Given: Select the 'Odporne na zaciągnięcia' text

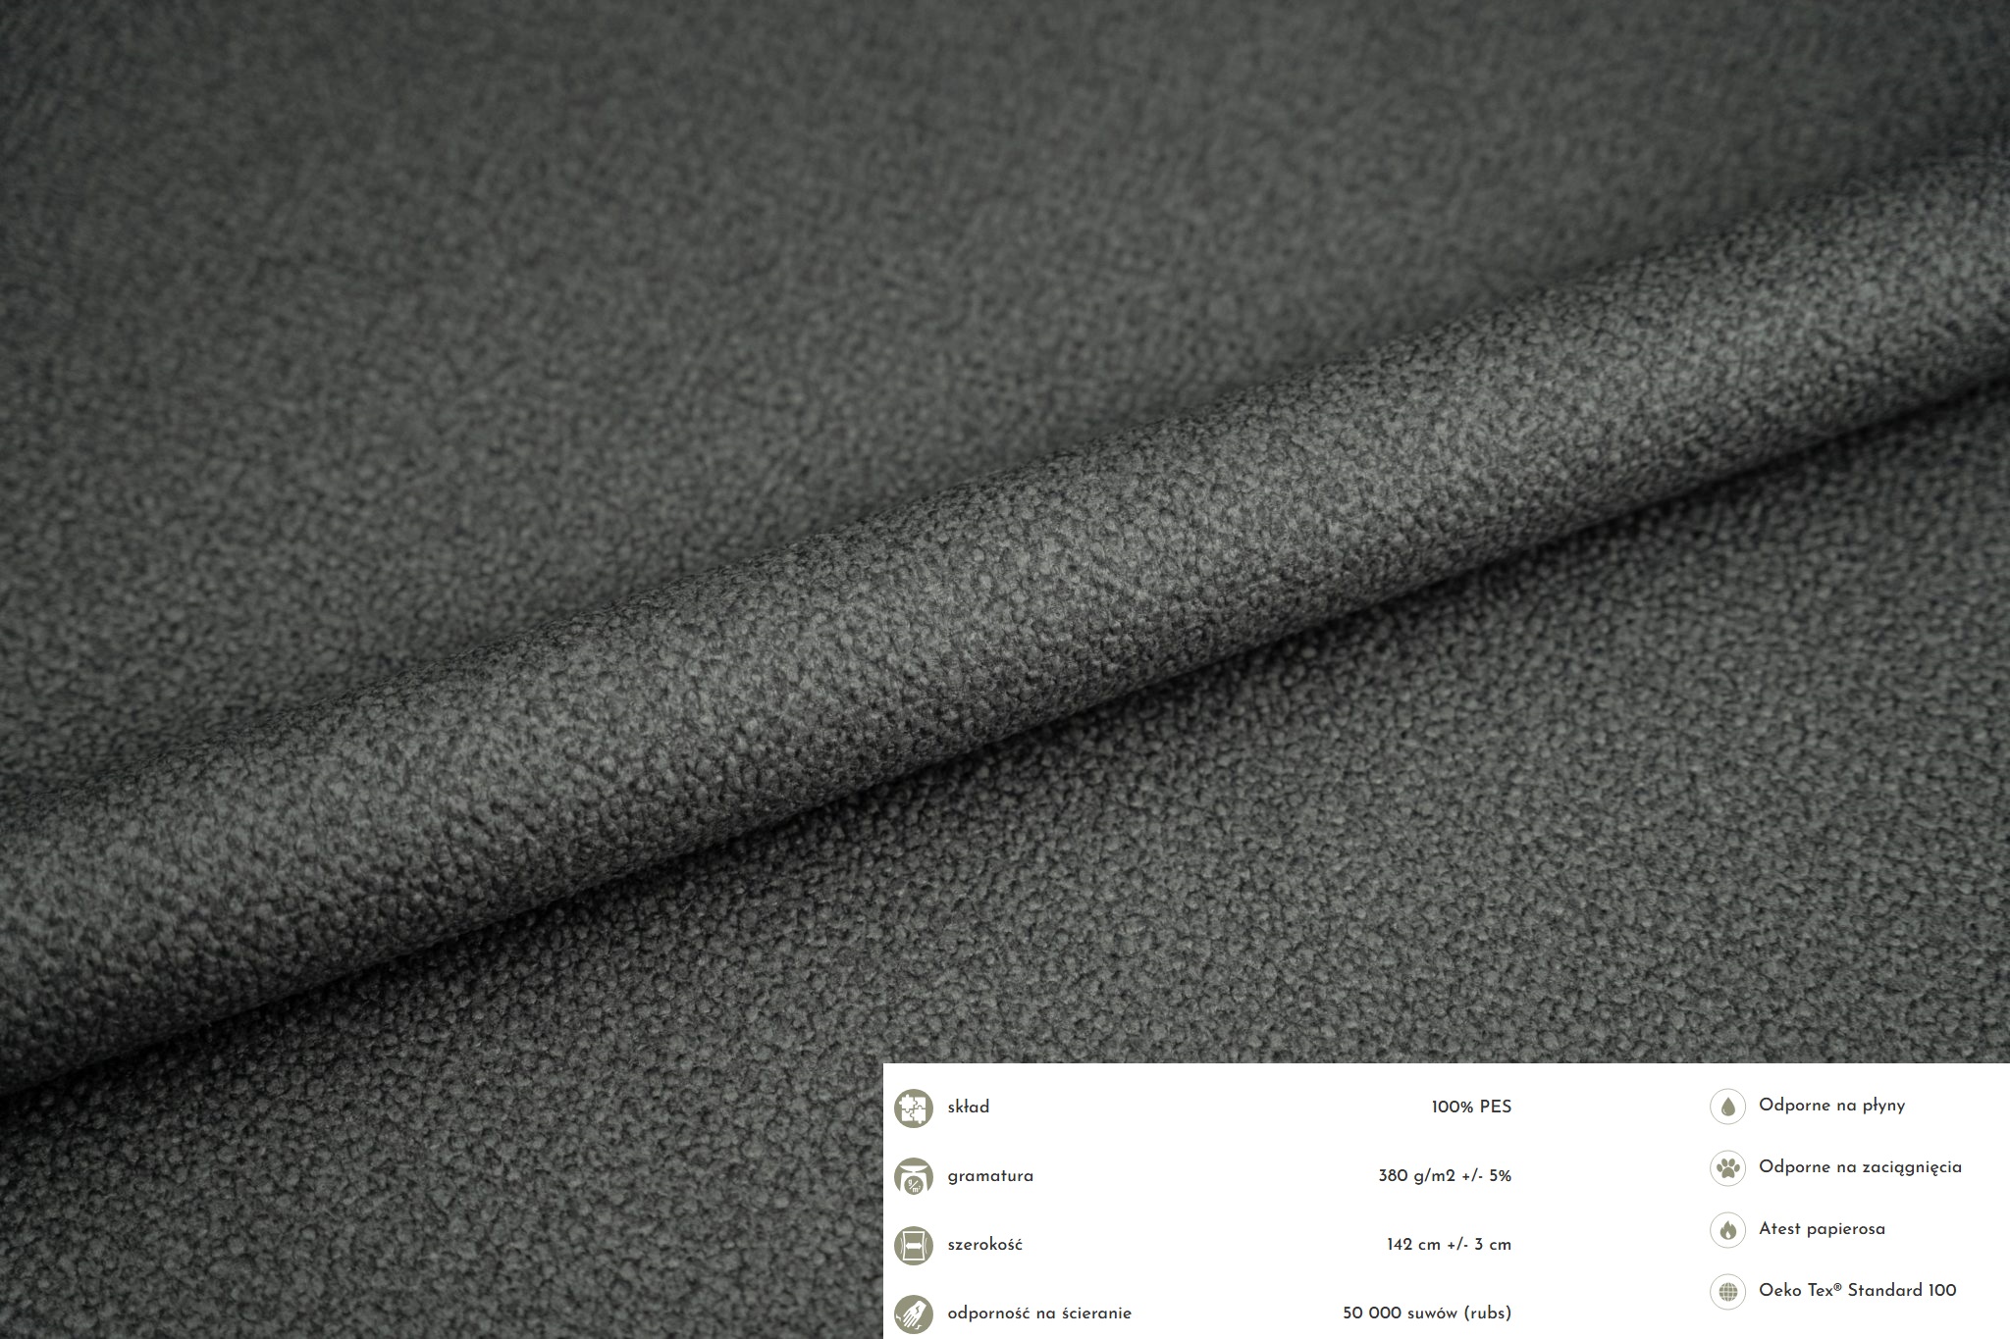Looking at the screenshot, I should (1860, 1167).
